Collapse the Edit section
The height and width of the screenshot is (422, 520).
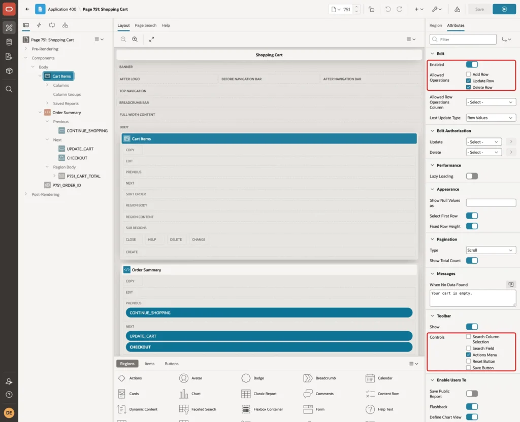[432, 54]
